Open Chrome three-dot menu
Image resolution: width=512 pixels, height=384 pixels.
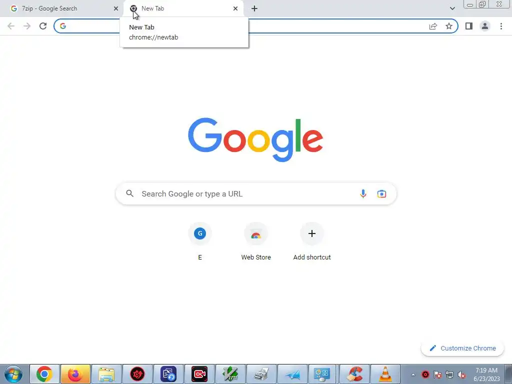tap(501, 26)
